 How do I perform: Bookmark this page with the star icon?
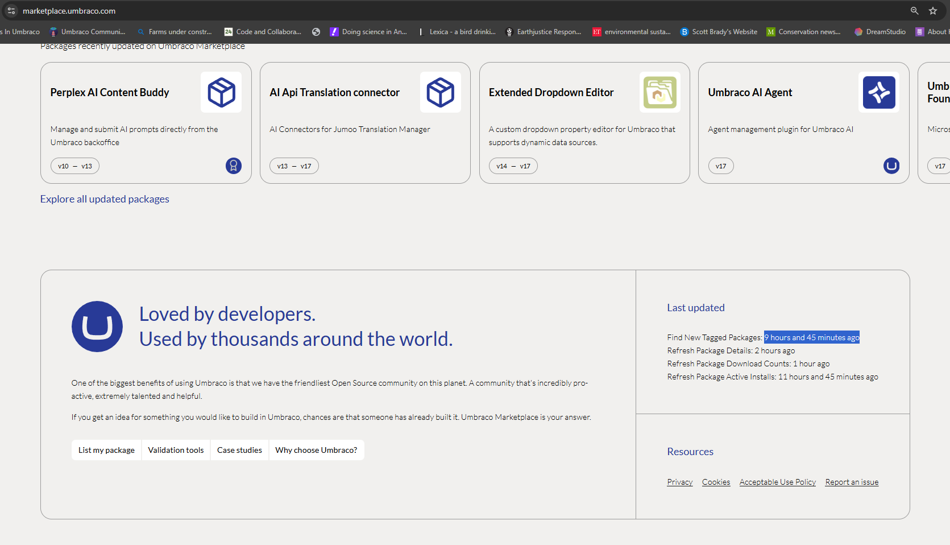click(933, 11)
